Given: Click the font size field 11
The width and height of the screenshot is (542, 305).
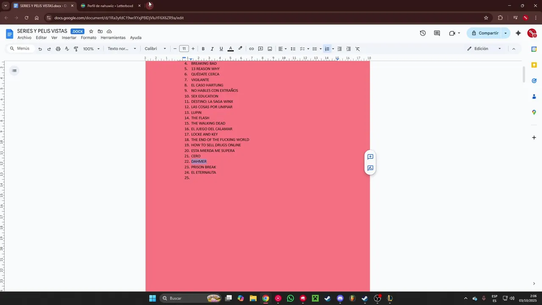Looking at the screenshot, I should tap(184, 49).
